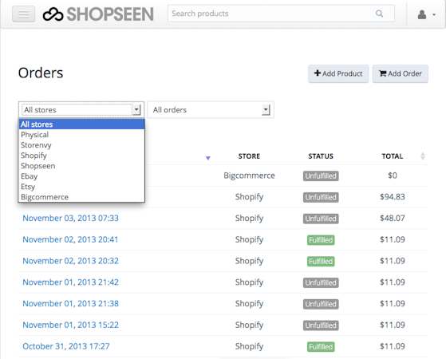Click Fulfilled badge for 20:41 order

321,240
